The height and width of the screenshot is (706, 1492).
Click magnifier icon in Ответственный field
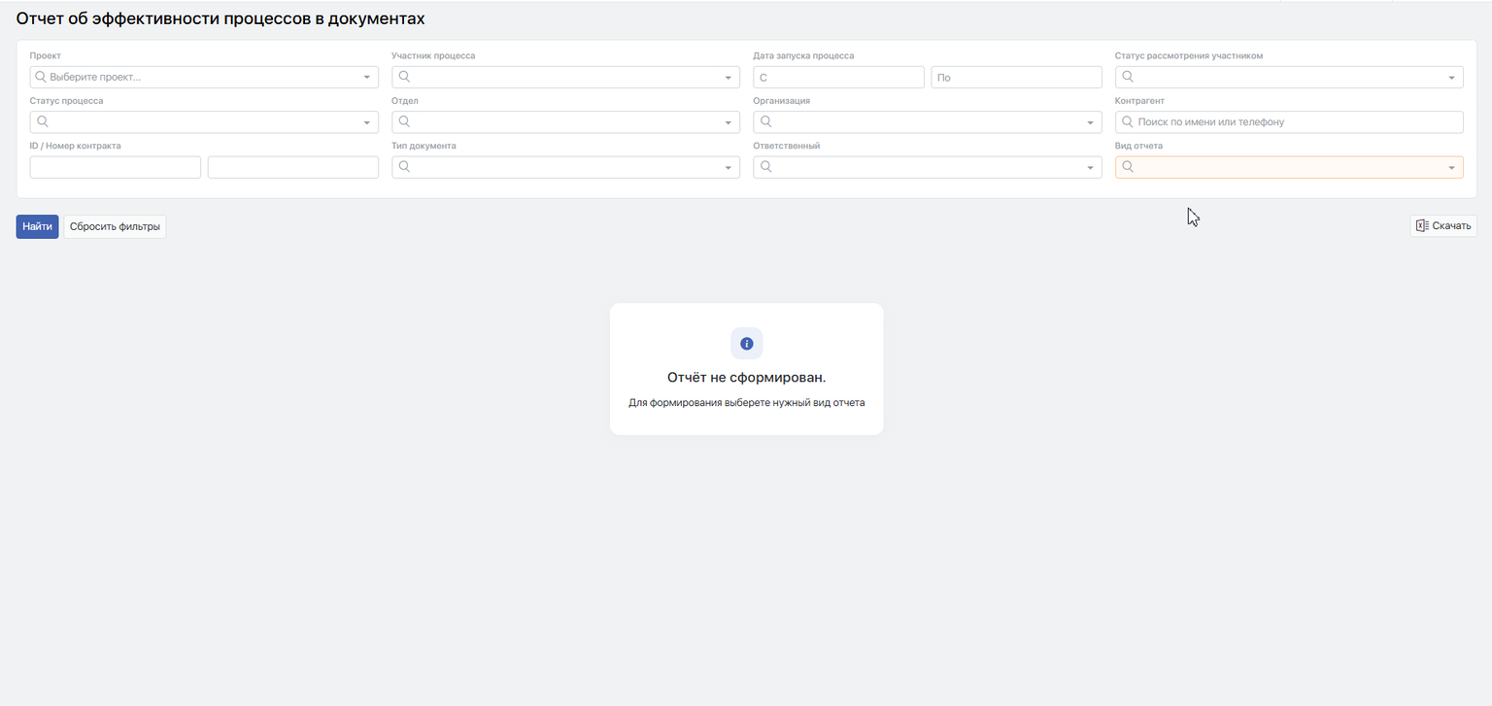(765, 167)
